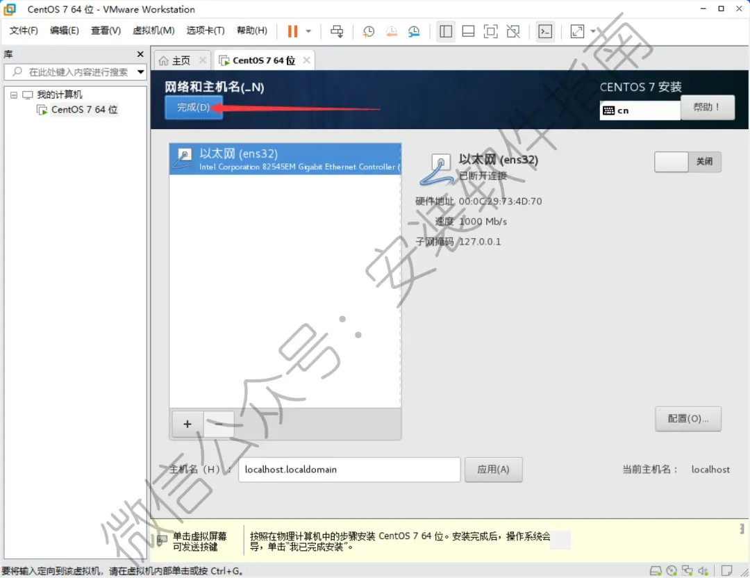Screen dimensions: 750x578
Task: Toggle the library sidebar view
Action: (x=446, y=31)
